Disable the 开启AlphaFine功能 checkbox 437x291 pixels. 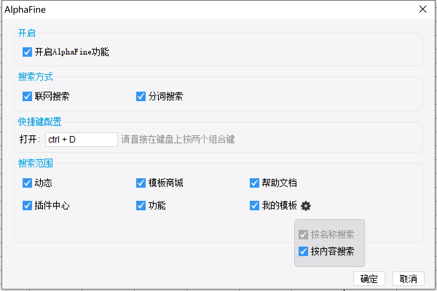click(27, 52)
